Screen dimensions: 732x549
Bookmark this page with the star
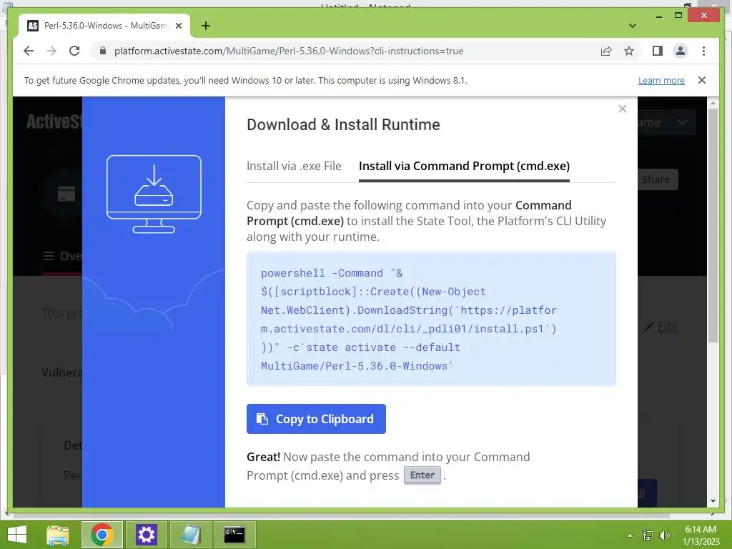[x=629, y=51]
